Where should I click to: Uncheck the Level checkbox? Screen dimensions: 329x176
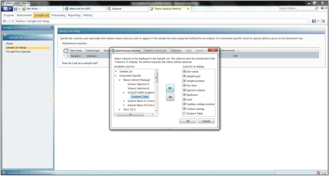(x=184, y=99)
